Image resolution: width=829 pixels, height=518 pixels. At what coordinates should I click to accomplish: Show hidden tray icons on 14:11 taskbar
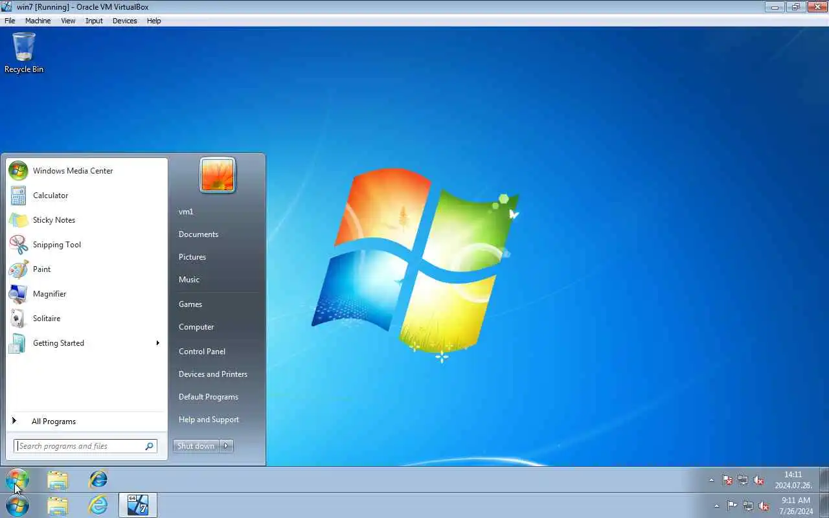pos(712,480)
